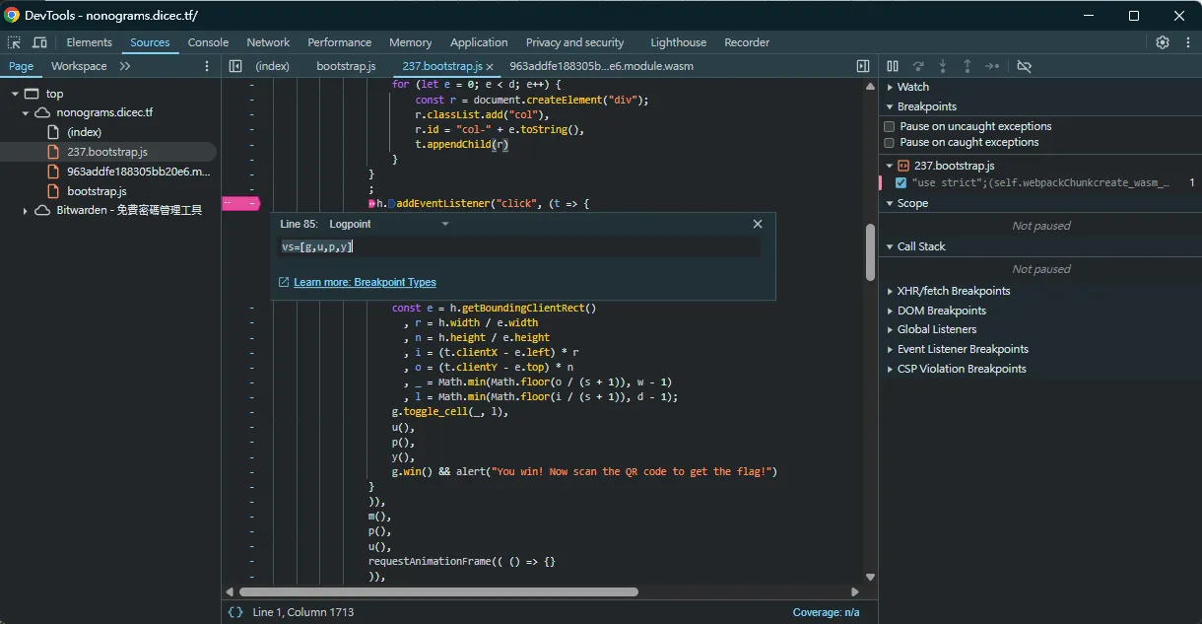Viewport: 1202px width, 624px height.
Task: Open the Logpoint type dropdown
Action: tap(389, 224)
